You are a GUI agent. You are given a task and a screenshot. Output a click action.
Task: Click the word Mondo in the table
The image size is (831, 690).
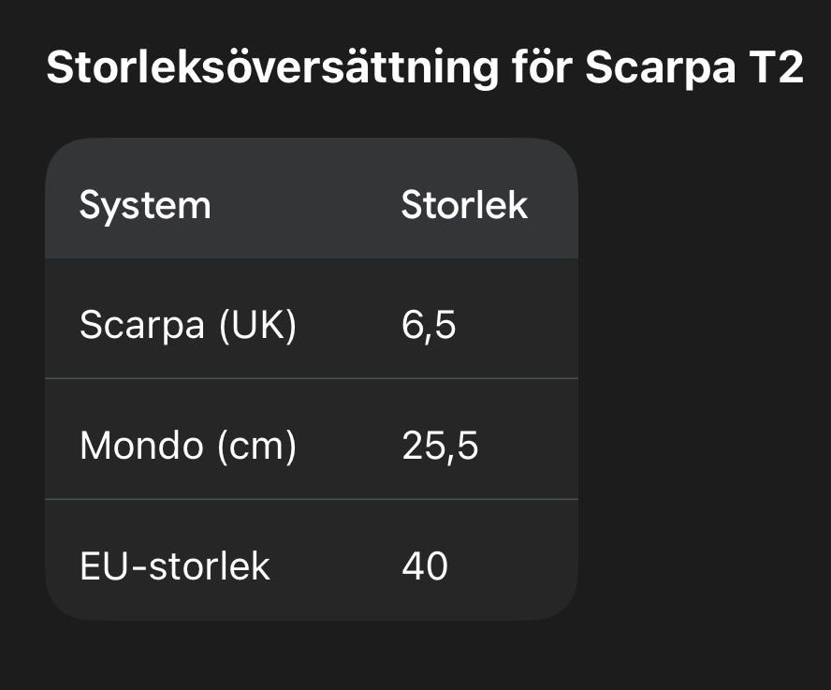click(x=140, y=447)
